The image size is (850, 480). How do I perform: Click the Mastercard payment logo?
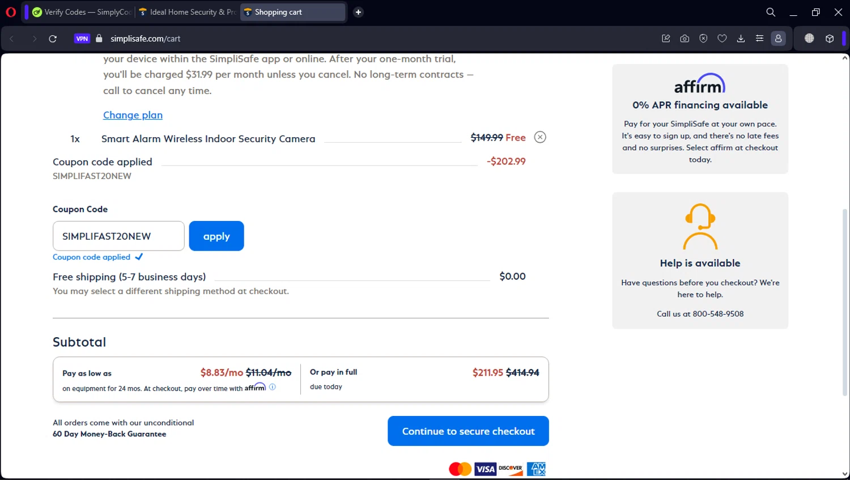[460, 469]
